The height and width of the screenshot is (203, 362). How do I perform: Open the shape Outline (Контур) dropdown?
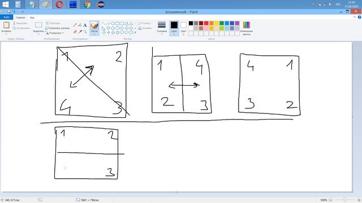145,23
